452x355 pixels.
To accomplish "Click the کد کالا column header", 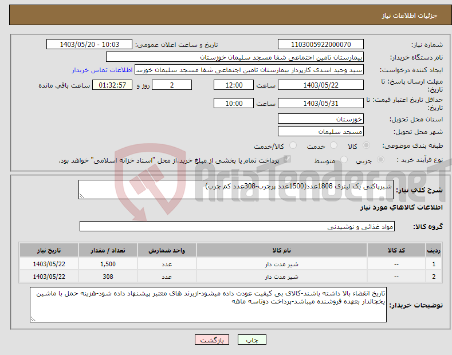I will [x=396, y=250].
